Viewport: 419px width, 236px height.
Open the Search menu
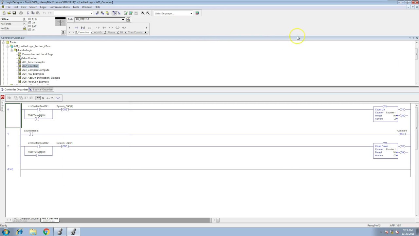pos(33,7)
